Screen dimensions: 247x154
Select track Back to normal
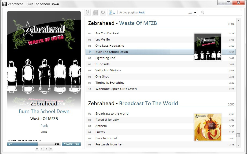(x=161, y=138)
